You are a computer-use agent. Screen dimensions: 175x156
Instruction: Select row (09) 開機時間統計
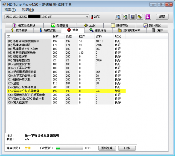pyautogui.click(x=66, y=60)
